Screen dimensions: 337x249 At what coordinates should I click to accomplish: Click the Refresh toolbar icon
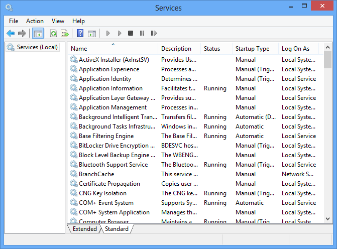[x=53, y=33]
